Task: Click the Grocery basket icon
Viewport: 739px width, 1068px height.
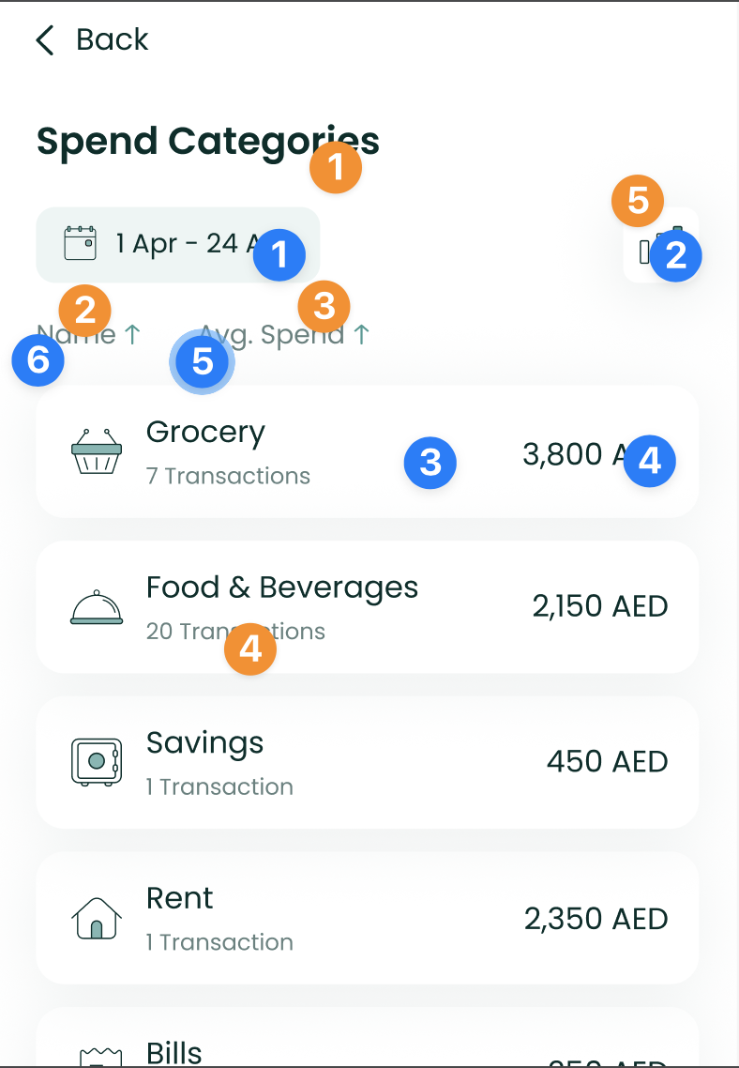Action: [97, 451]
